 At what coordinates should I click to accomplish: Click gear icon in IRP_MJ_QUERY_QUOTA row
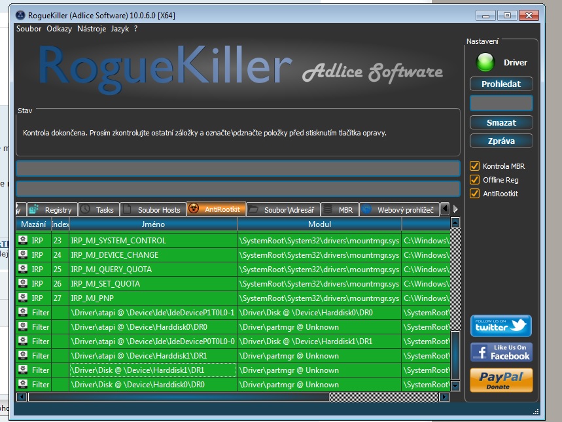coord(23,269)
